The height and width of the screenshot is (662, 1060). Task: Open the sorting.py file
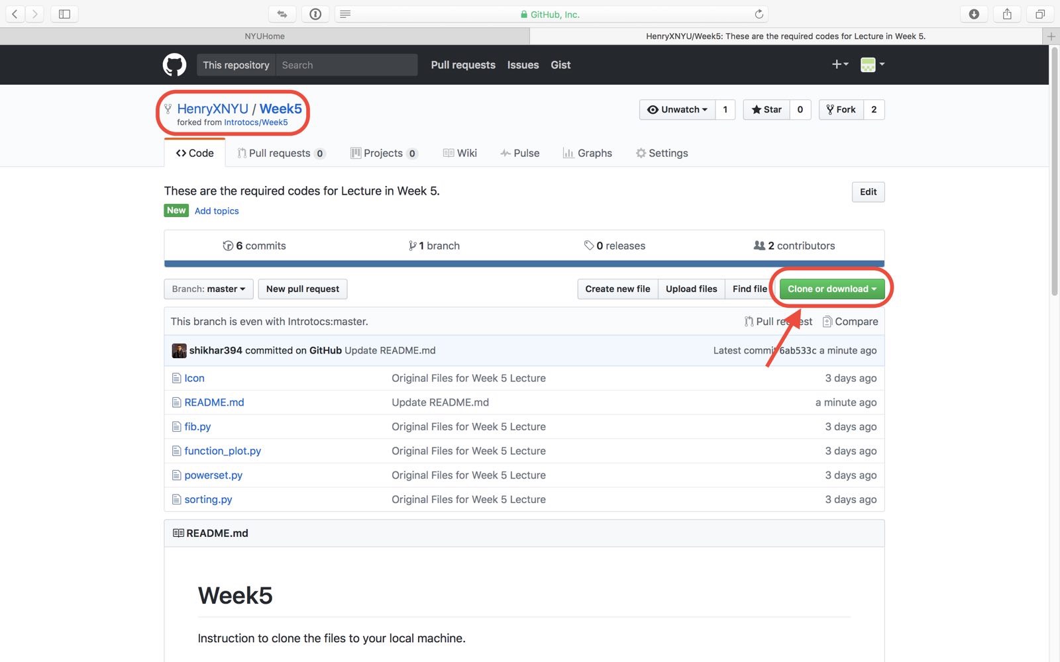[208, 500]
